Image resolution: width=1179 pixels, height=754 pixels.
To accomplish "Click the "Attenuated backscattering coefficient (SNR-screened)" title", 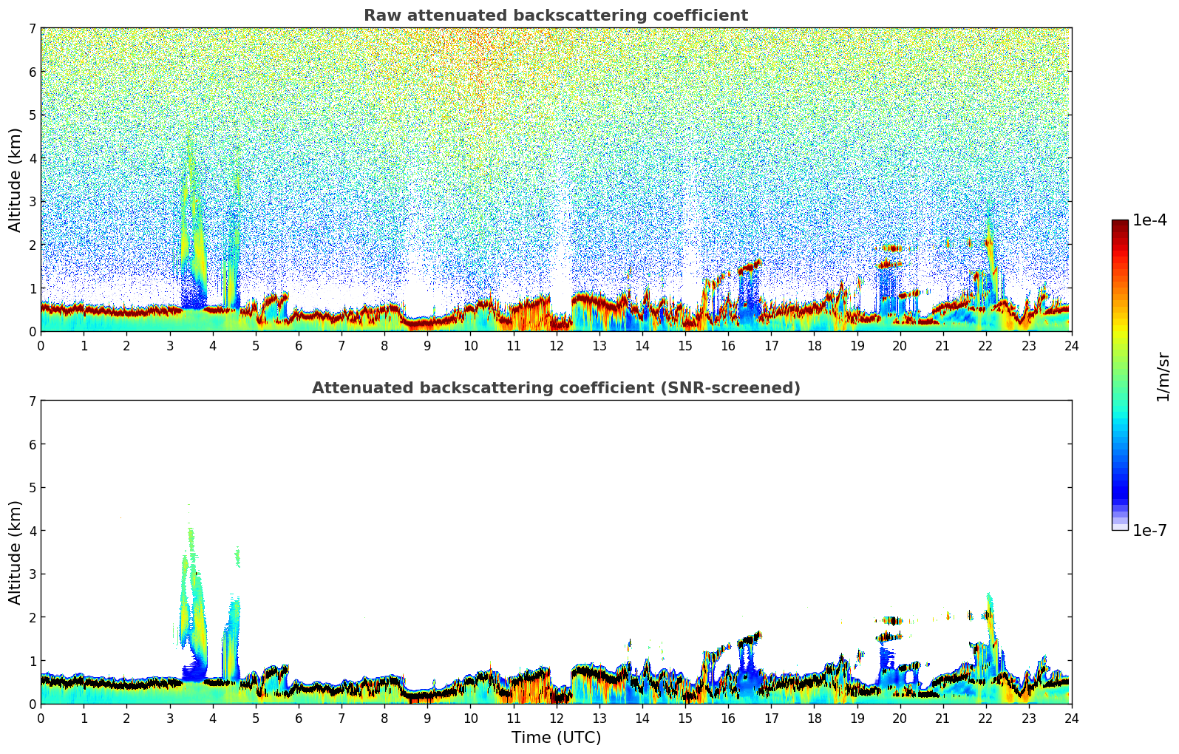I will (x=556, y=388).
